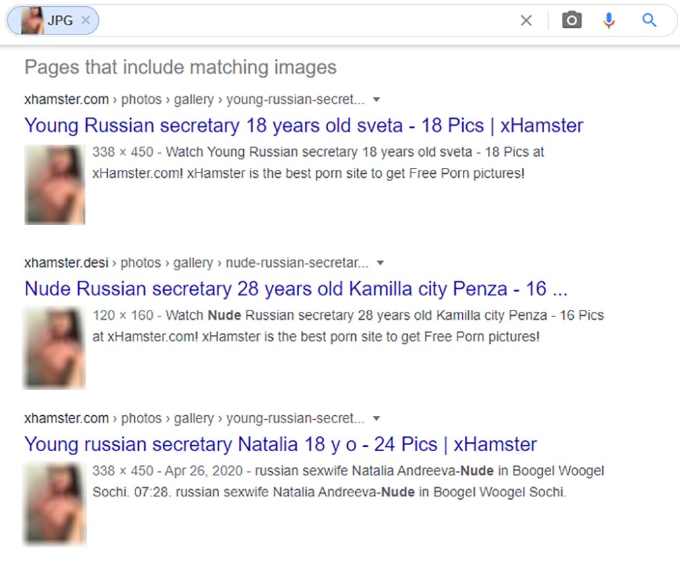This screenshot has height=562, width=680.
Task: Click the thumbnail of the first search result
Action: (54, 184)
